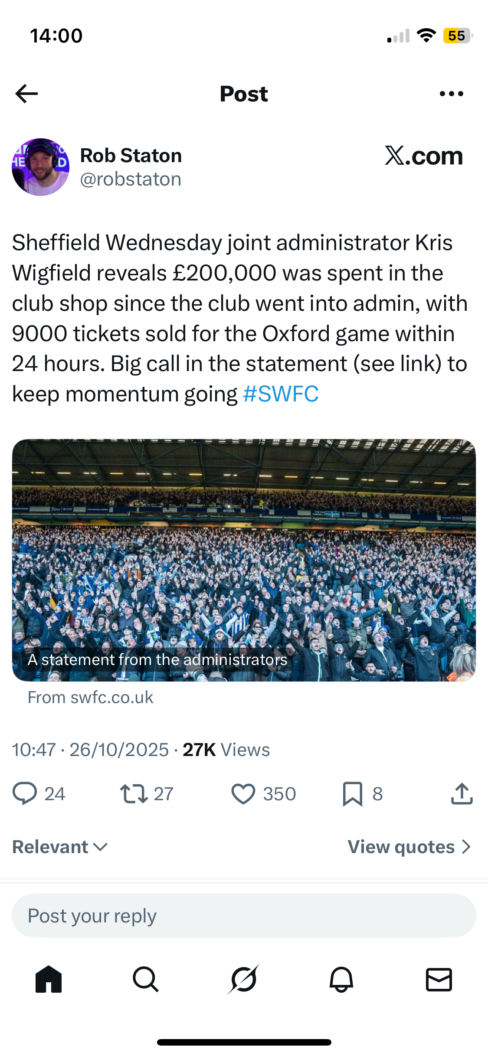Go to the Home tab
488x1056 pixels.
coord(49,979)
